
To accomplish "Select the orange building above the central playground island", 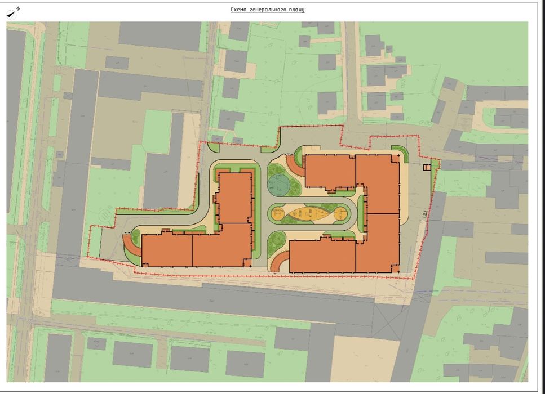I will pyautogui.click(x=330, y=172).
